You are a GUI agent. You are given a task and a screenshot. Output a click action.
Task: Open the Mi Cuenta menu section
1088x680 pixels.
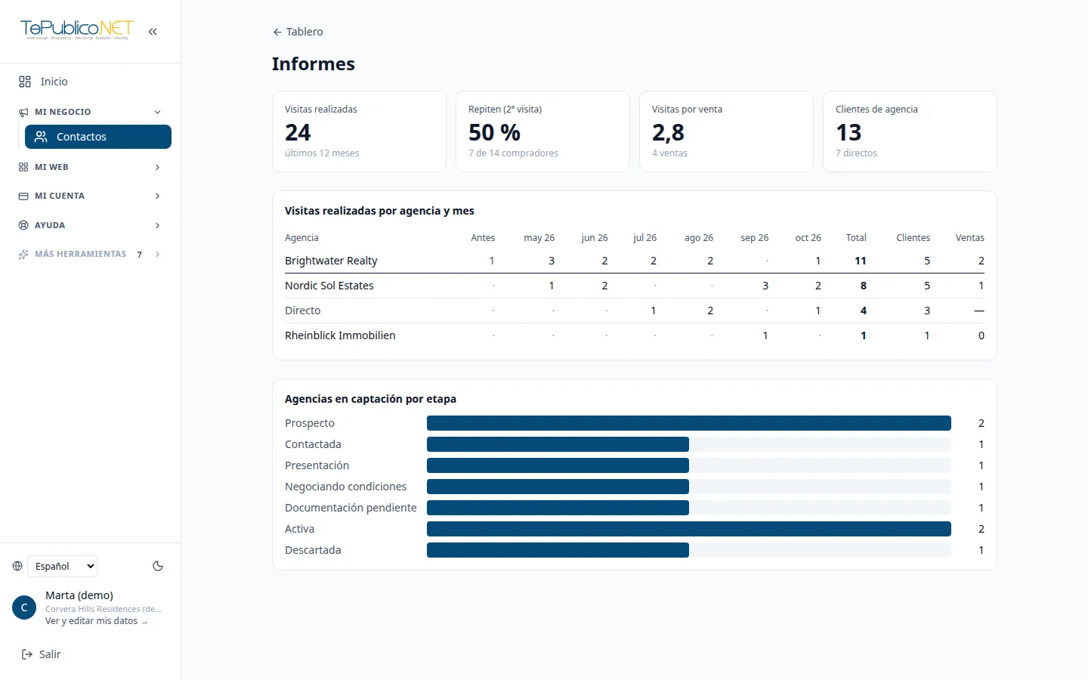[90, 196]
